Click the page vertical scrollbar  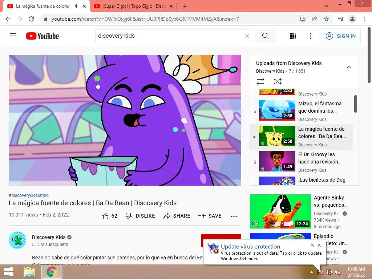click(x=369, y=55)
